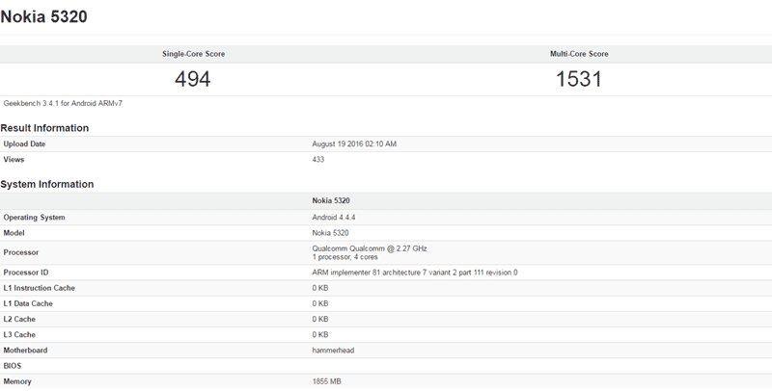This screenshot has height=391, width=772.
Task: Click the Model row label
Action: point(15,233)
